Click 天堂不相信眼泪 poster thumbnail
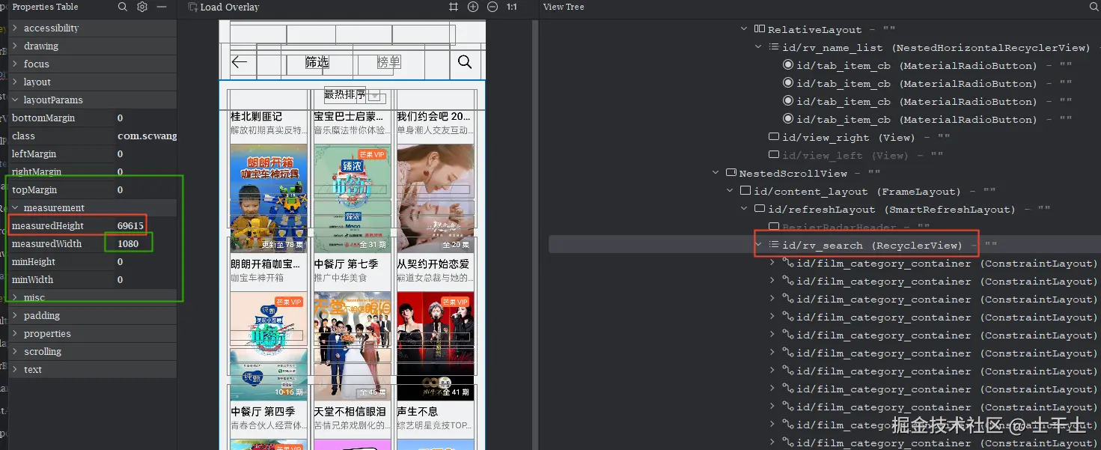The image size is (1101, 450). pos(352,346)
